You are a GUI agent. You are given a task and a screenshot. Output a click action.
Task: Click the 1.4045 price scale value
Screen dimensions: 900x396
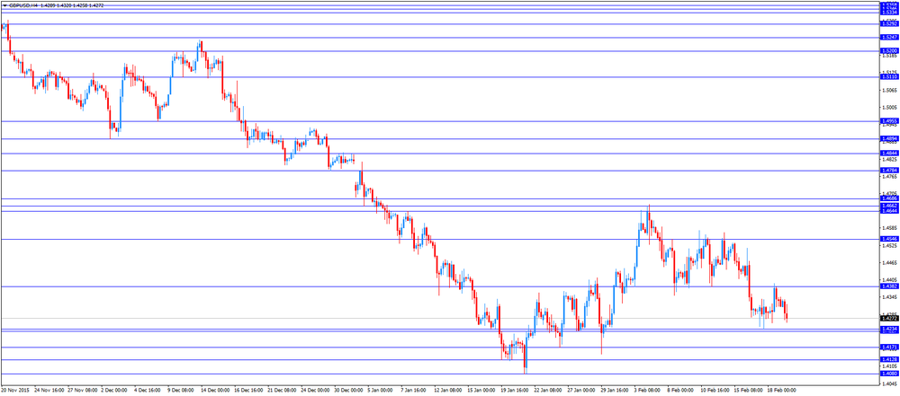click(889, 384)
